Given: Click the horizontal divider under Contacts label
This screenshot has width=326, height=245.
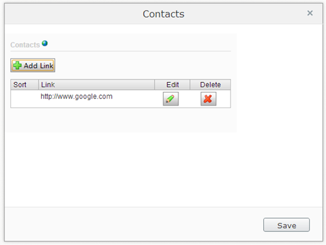Looking at the screenshot, I should point(121,51).
